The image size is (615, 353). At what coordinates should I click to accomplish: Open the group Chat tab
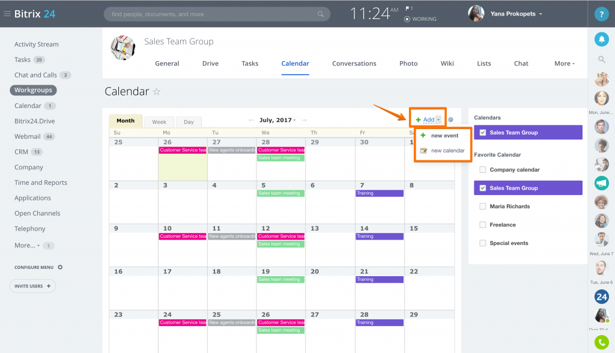pyautogui.click(x=521, y=64)
